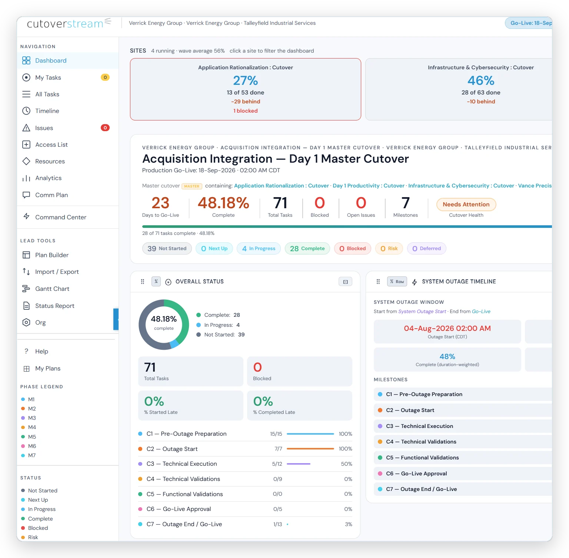This screenshot has width=569, height=558.
Task: Select the Application Rationalization site card
Action: pos(246,89)
